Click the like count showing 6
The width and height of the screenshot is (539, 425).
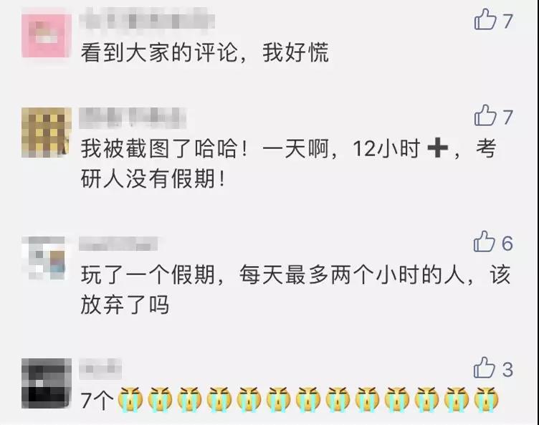point(507,244)
